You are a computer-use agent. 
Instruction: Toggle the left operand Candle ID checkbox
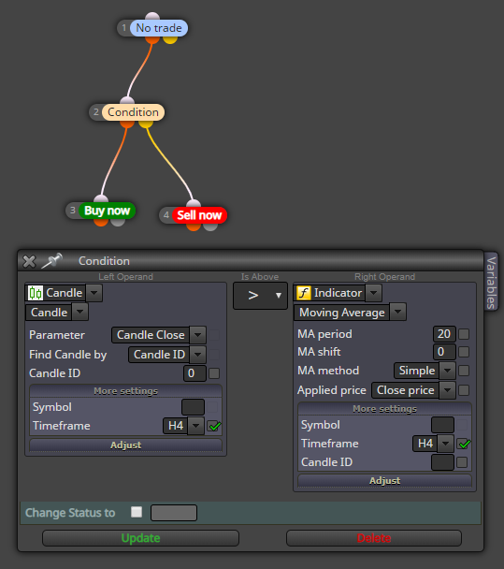tap(214, 373)
